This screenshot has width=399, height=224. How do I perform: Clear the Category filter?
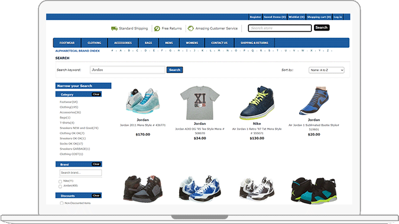point(96,94)
